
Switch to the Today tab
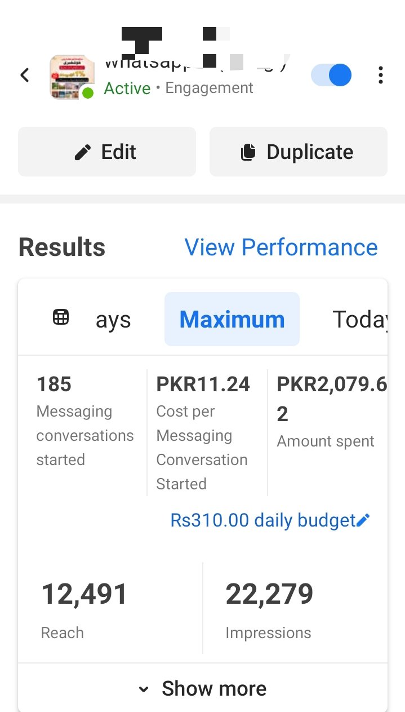coord(359,320)
